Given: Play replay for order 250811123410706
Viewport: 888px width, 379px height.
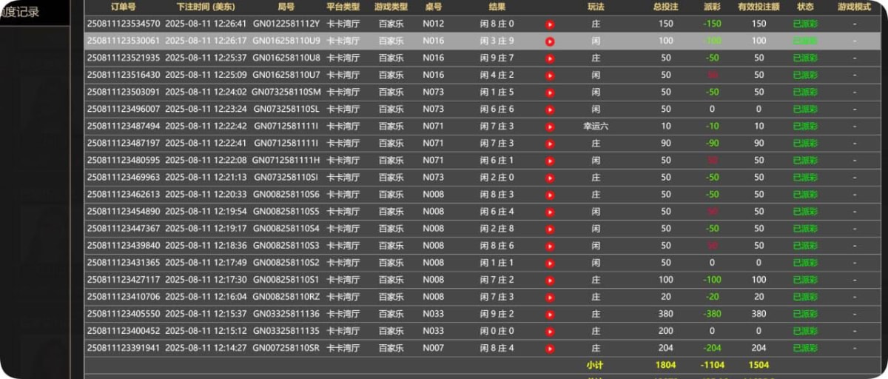Looking at the screenshot, I should 550,297.
